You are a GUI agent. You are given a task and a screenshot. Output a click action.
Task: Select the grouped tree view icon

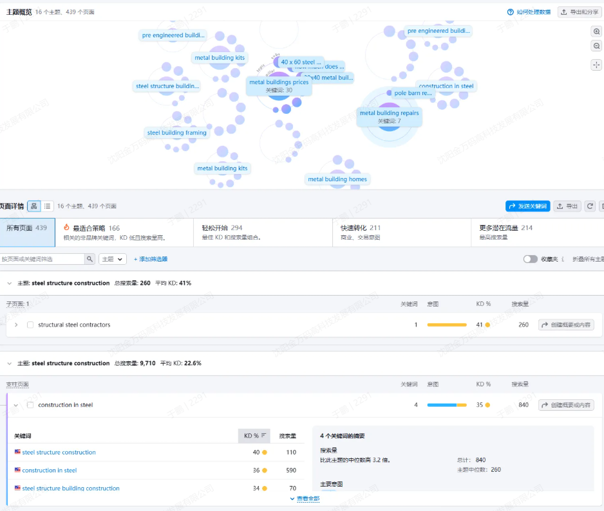(x=34, y=206)
